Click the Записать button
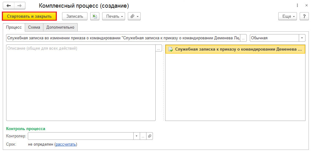Viewport: 311px width, 152px height. tap(75, 16)
